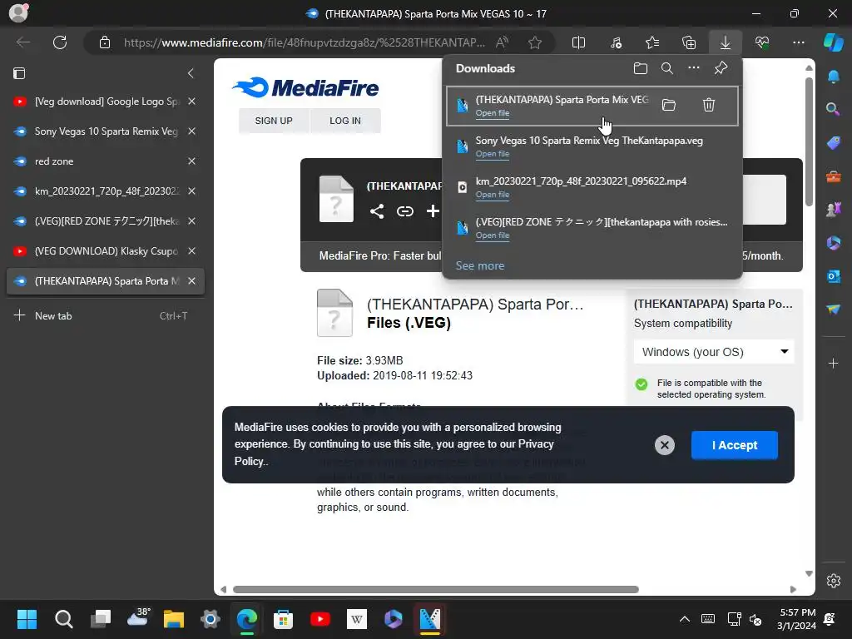Show hidden system tray icons chevron
Screen dimensions: 852x639
pyautogui.click(x=685, y=619)
